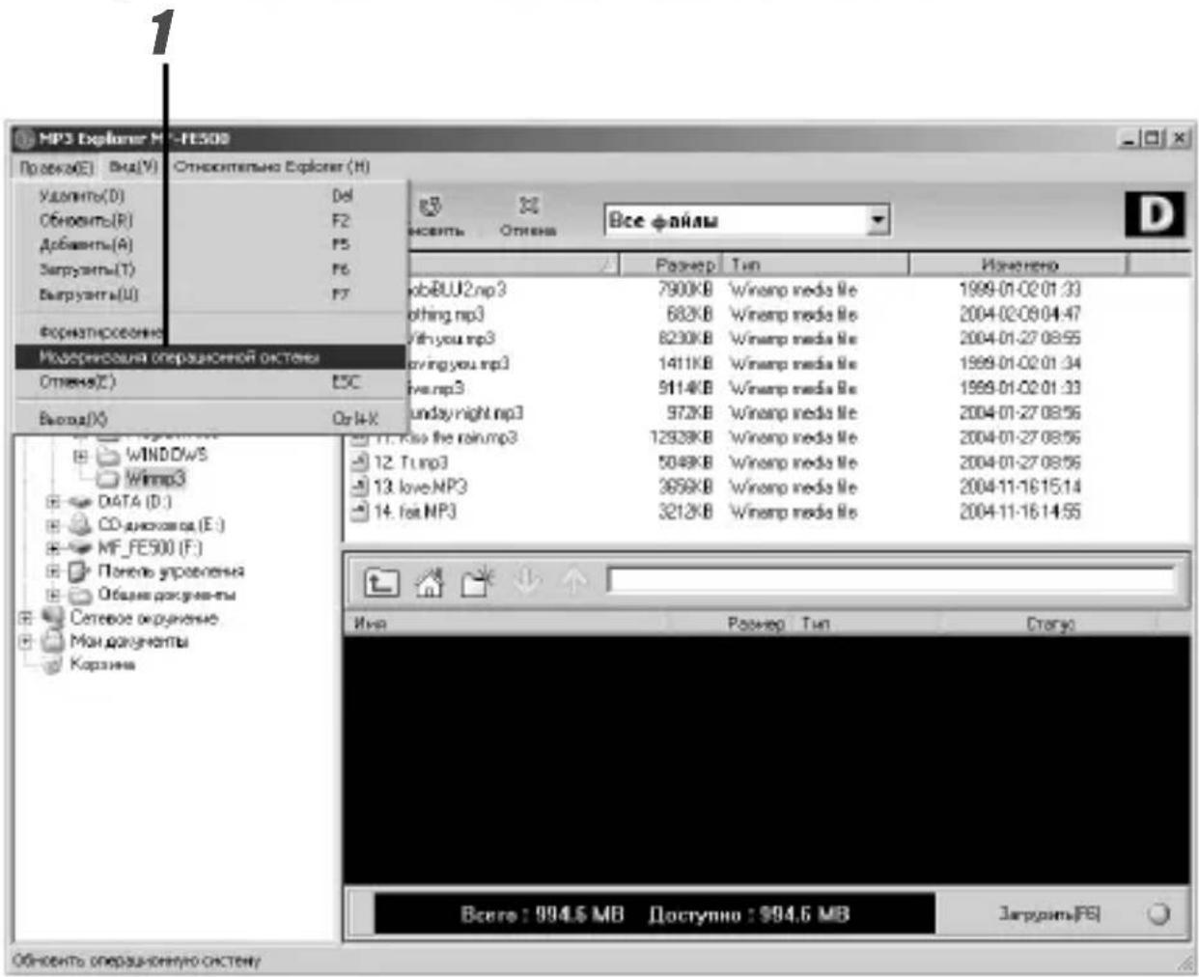This screenshot has height=977, width=1199.
Task: Click the home icon in device pane
Action: [429, 582]
